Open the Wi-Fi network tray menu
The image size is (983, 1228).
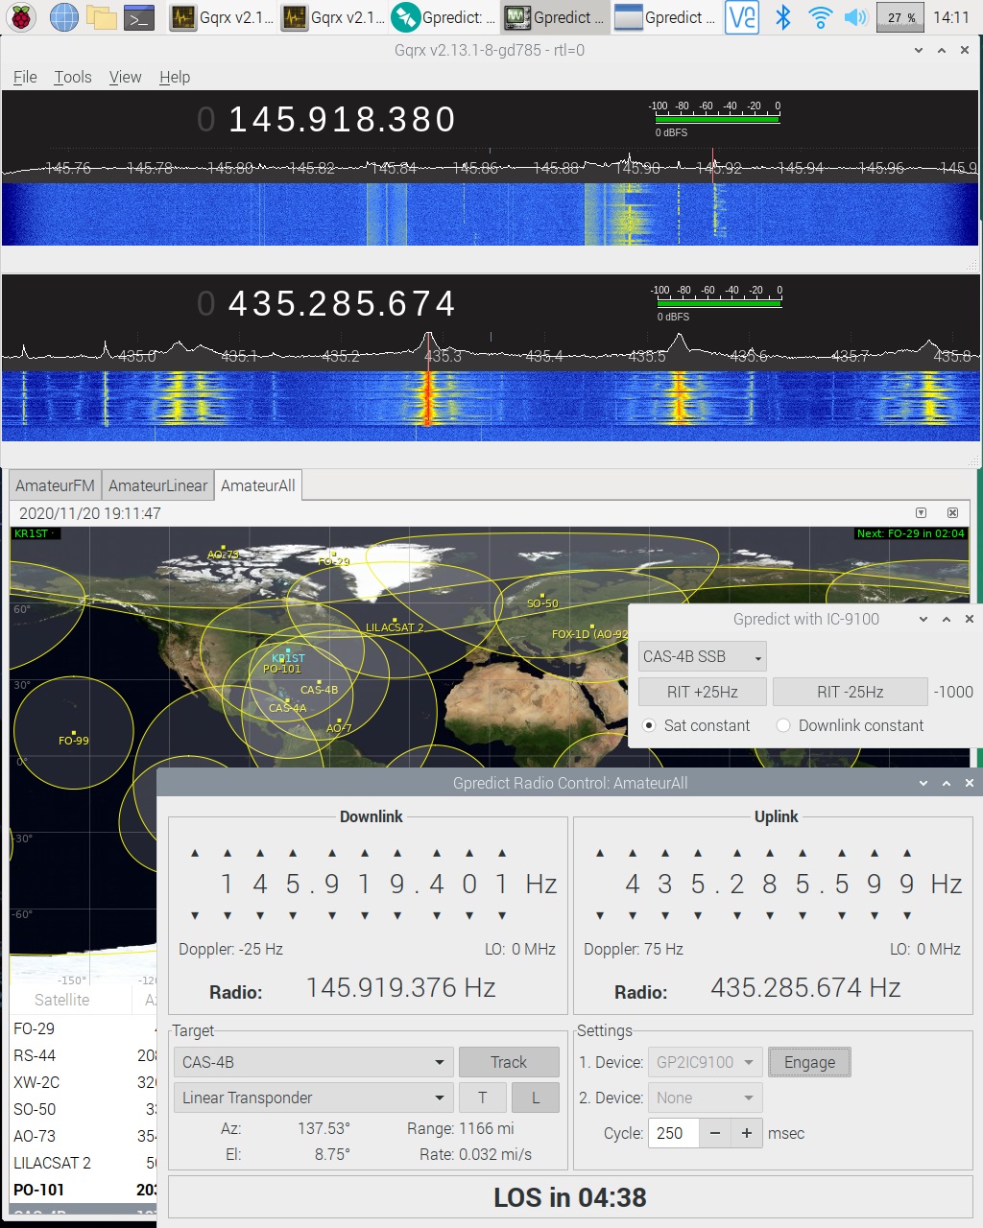820,16
